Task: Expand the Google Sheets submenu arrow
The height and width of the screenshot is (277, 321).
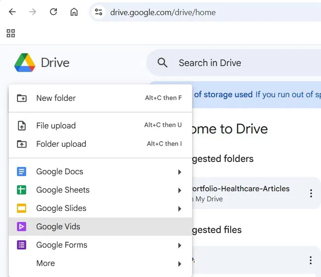Action: [179, 190]
